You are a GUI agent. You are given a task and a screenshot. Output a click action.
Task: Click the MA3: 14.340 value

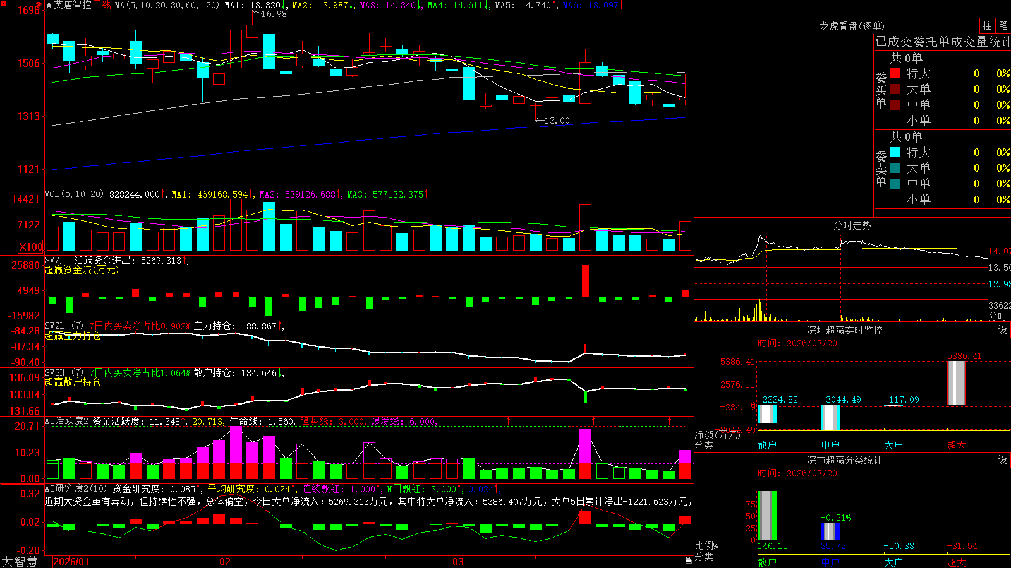click(390, 5)
